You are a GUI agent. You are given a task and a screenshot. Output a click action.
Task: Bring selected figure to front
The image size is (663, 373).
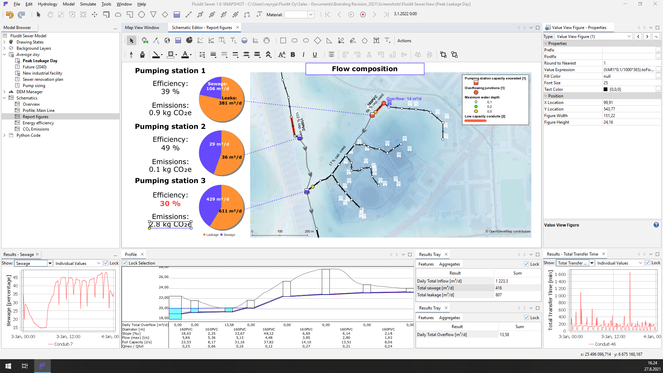coord(443,55)
